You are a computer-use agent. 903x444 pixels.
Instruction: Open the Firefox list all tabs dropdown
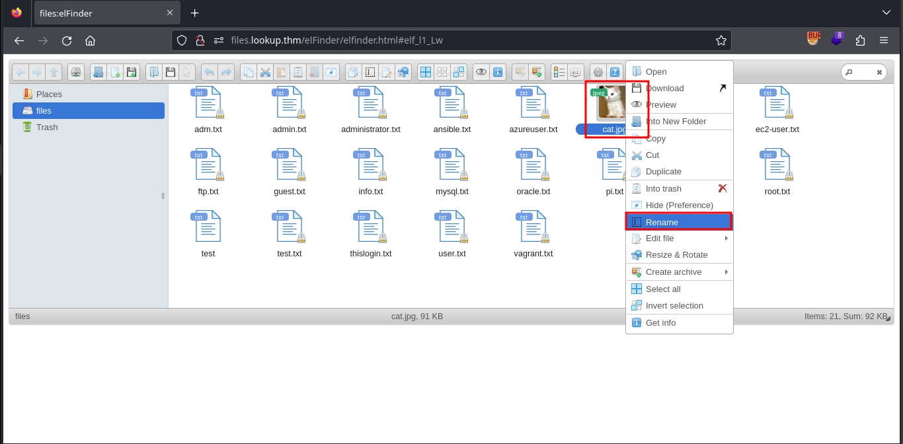point(886,13)
